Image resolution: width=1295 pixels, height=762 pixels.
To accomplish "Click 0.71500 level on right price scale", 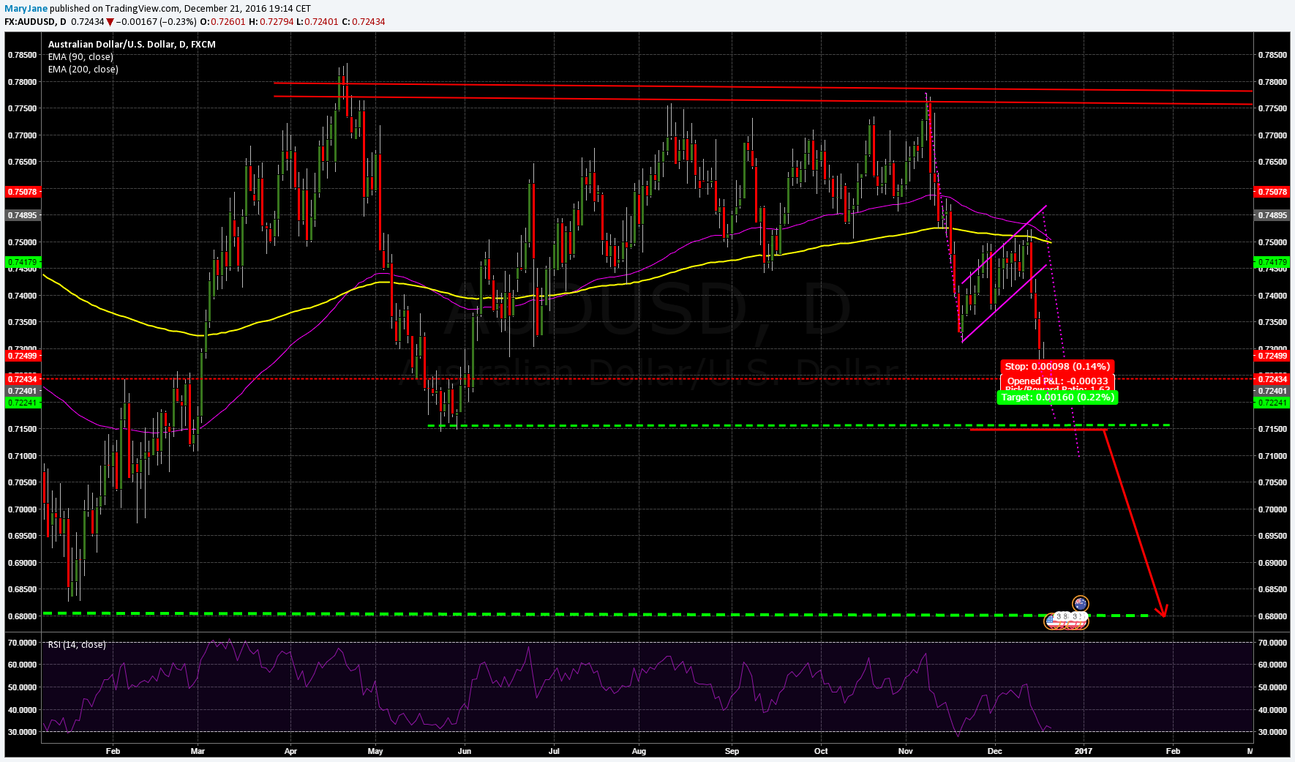I will 1272,429.
